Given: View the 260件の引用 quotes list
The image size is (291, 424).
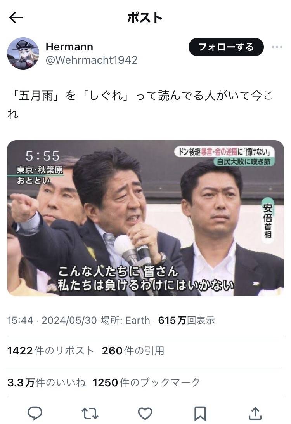Looking at the screenshot, I should [133, 351].
